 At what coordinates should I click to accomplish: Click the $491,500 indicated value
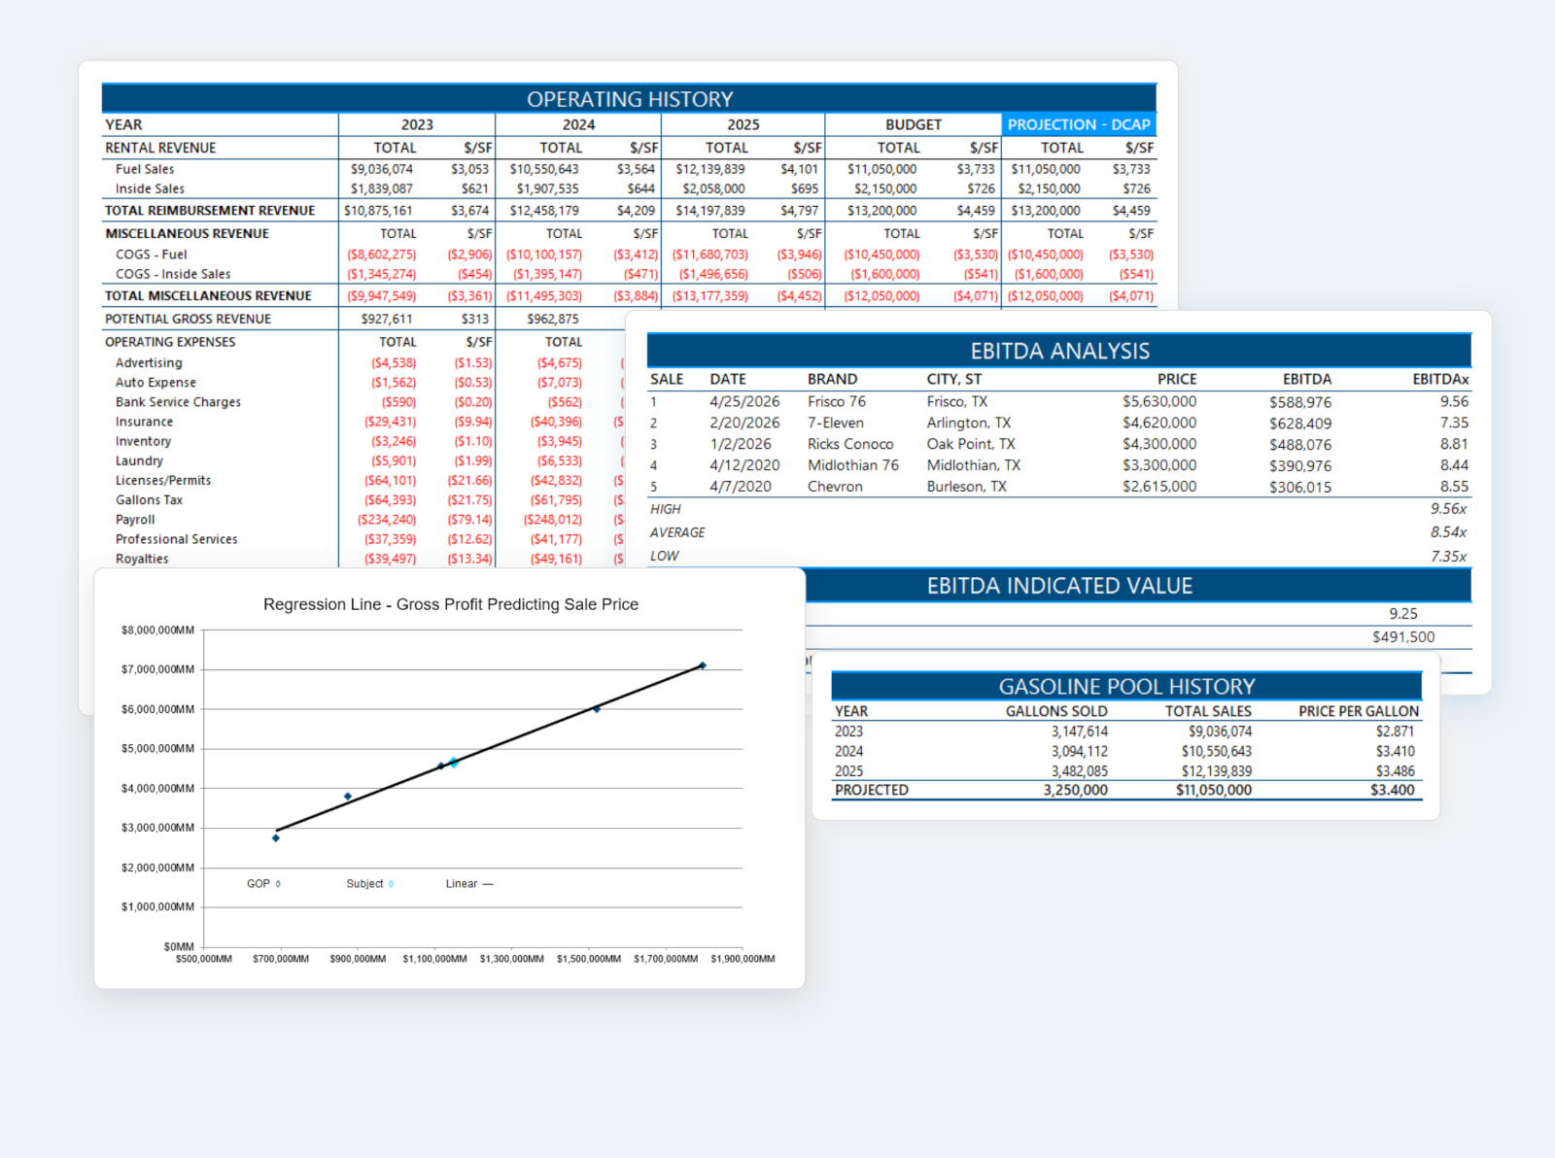coord(1403,637)
